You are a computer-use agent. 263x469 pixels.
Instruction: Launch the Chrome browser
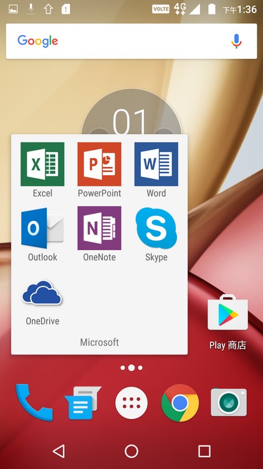[x=180, y=403]
